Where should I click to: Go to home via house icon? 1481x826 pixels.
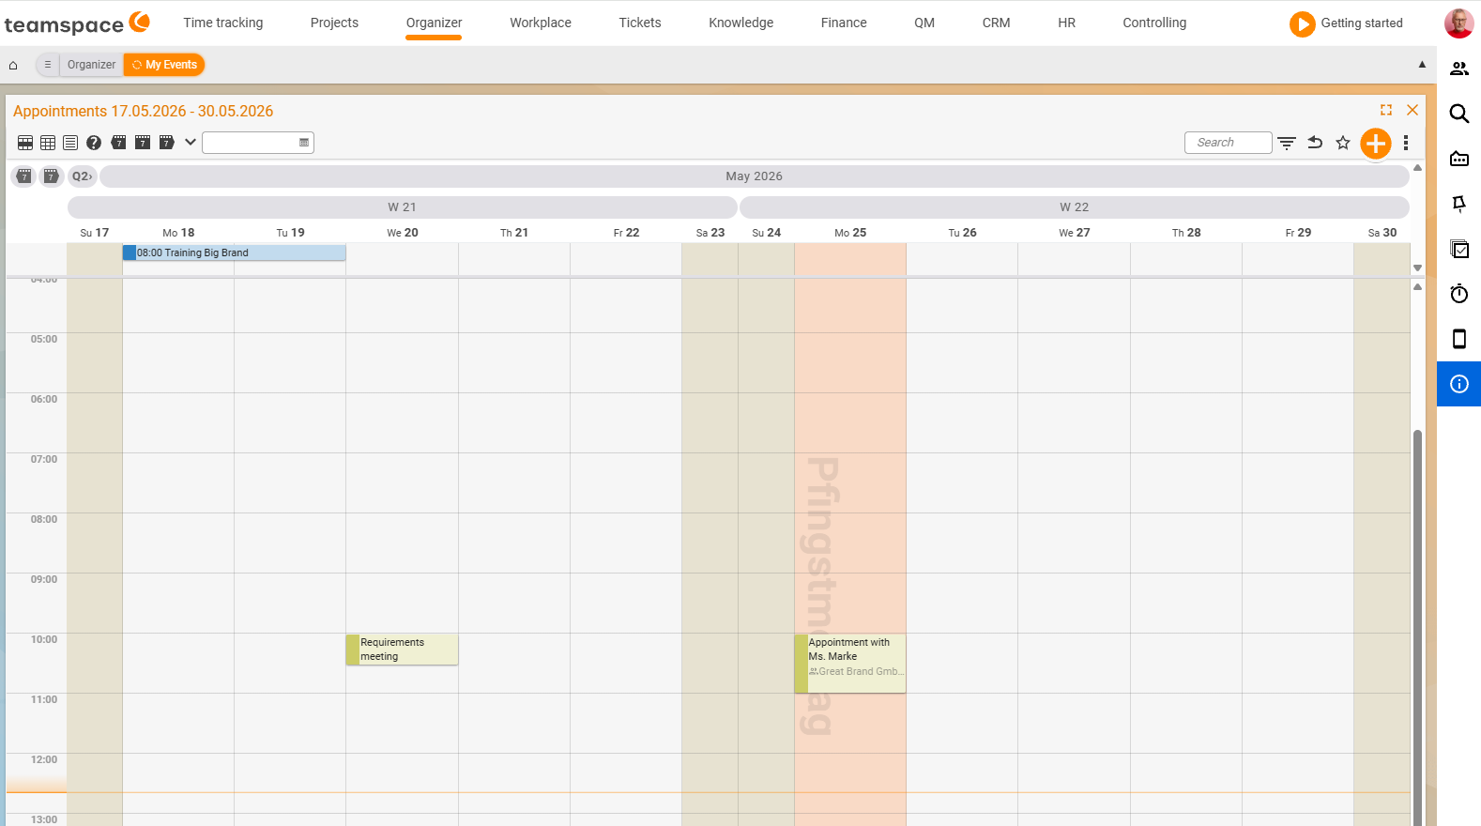tap(13, 65)
